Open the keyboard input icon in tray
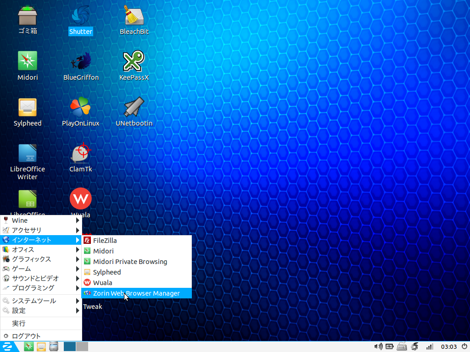 click(402, 346)
